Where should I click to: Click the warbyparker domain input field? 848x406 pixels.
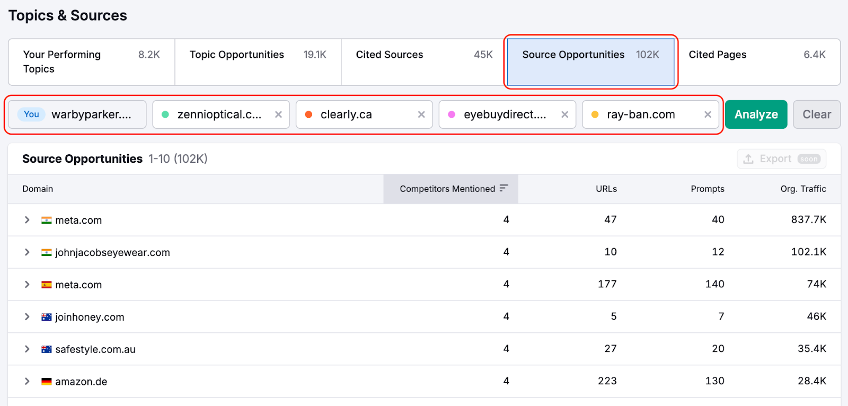pyautogui.click(x=91, y=114)
